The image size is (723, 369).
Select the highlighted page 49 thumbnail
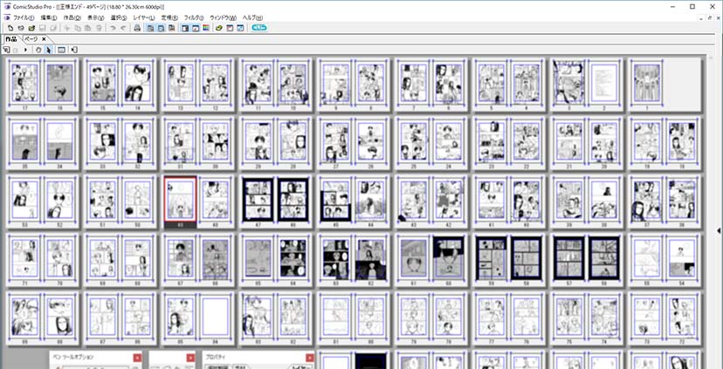coord(180,199)
